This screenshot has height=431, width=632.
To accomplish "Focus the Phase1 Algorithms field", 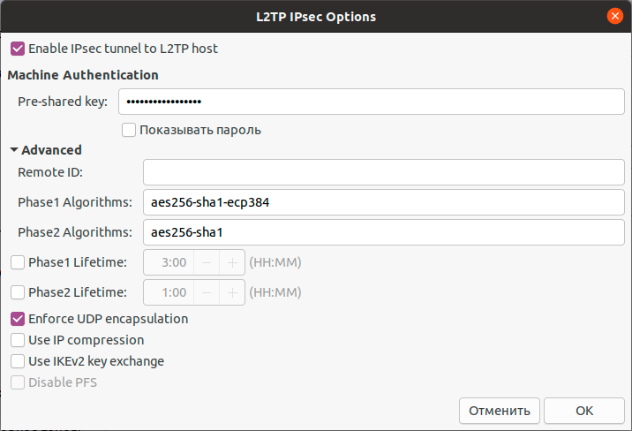I will coord(383,202).
